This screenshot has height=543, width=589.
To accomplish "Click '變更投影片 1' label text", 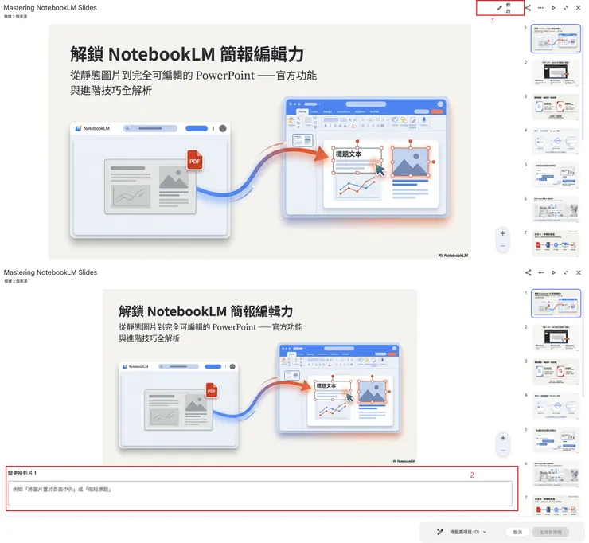I will point(22,473).
